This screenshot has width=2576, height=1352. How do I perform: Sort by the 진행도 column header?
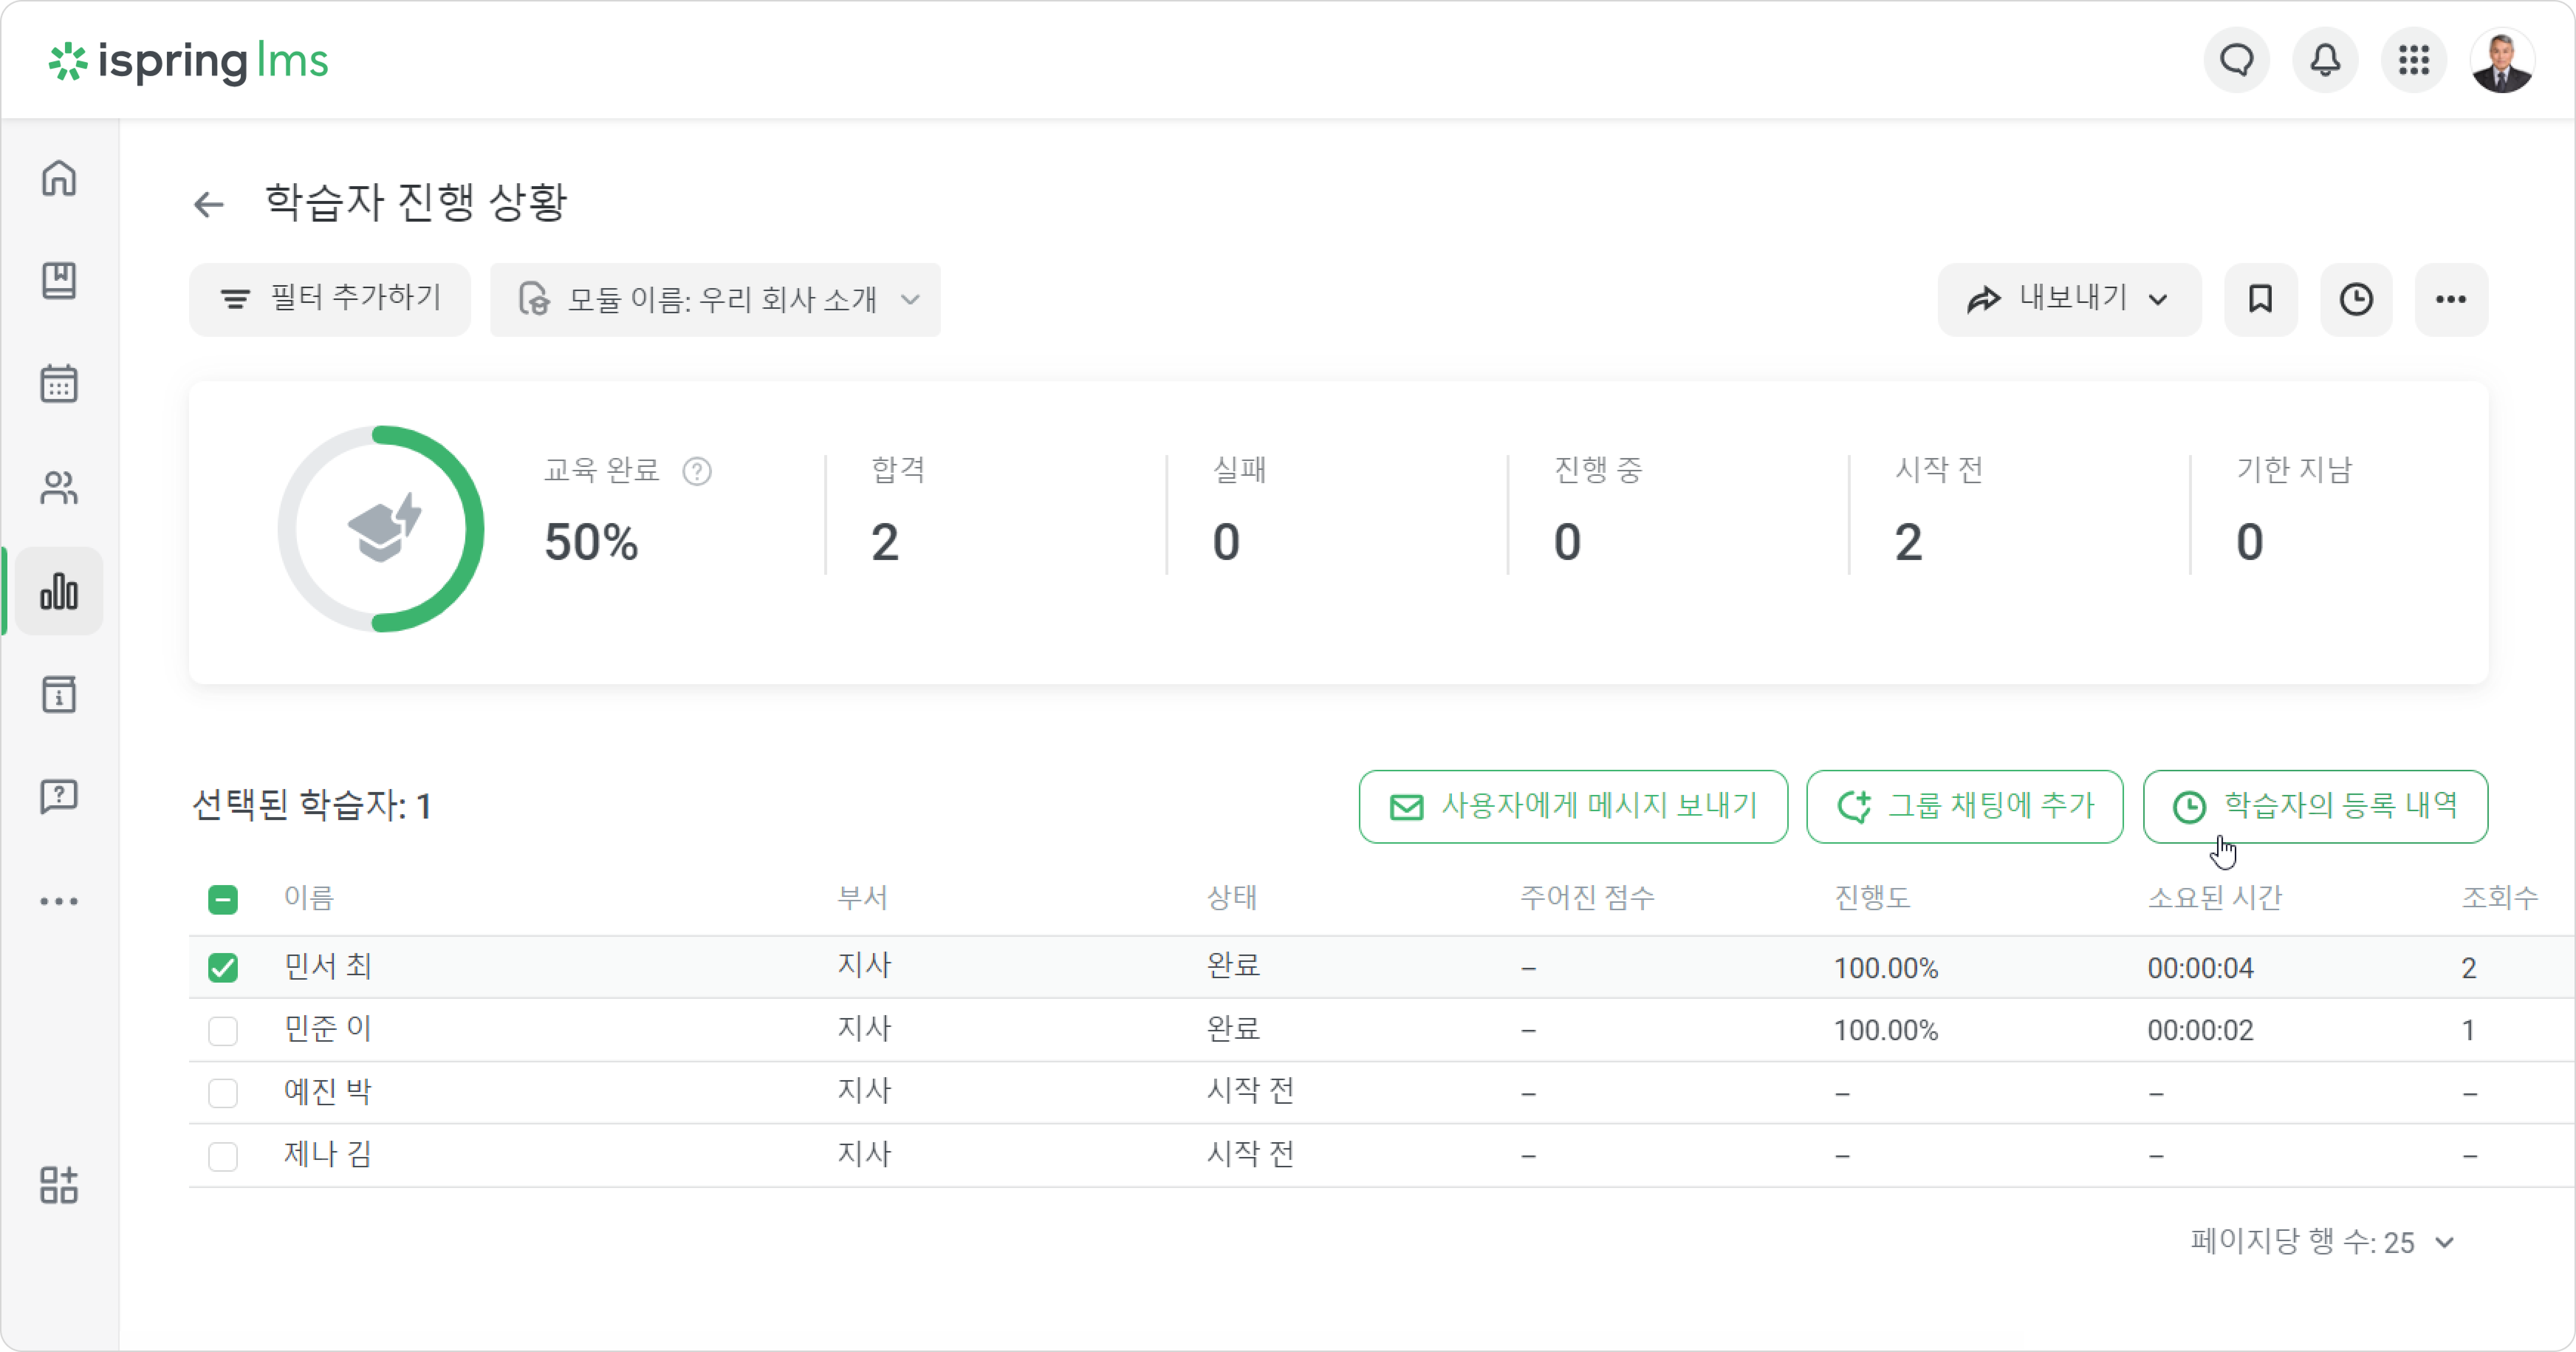tap(1872, 898)
